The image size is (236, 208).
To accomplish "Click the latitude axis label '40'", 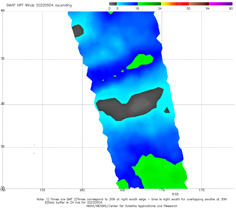I will pos(3,10).
